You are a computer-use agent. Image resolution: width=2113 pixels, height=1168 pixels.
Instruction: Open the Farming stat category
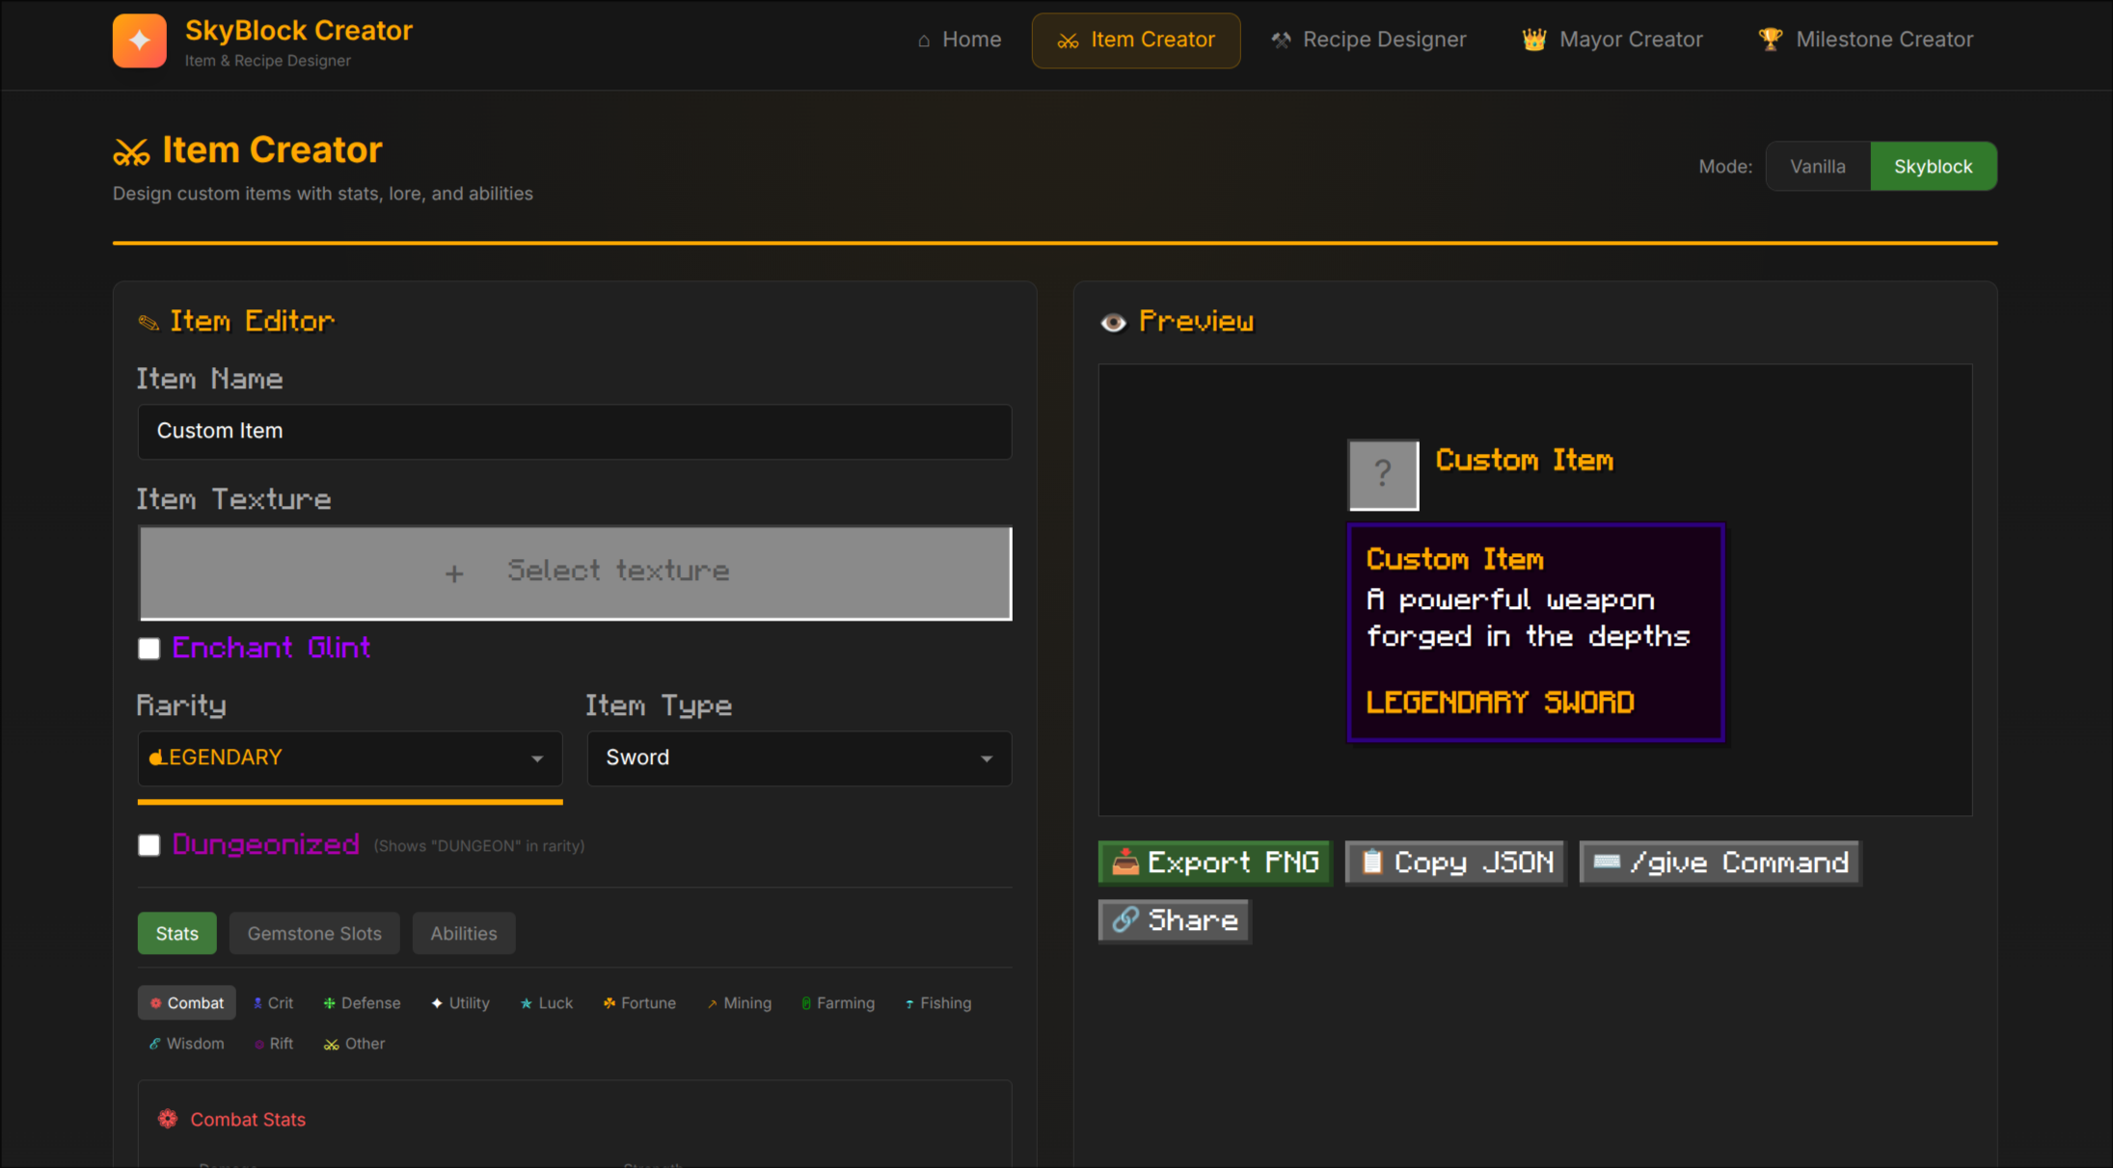pos(837,1003)
